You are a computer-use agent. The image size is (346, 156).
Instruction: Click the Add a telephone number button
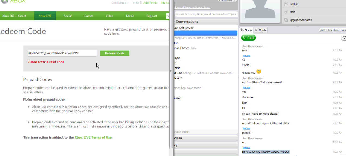(332, 30)
